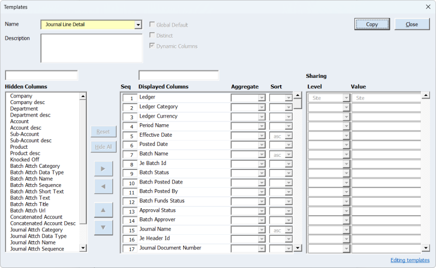Select Concatenated Account Desc hidden column
Screen dimensions: 436x268
point(43,223)
